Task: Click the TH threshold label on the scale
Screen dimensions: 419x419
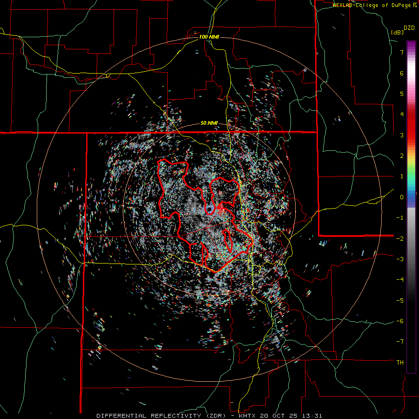Action: pyautogui.click(x=400, y=363)
